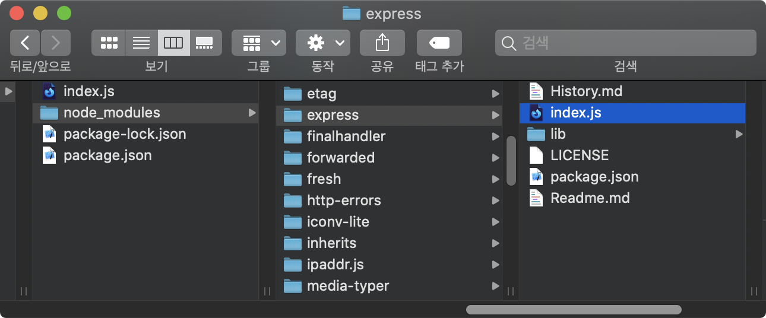The height and width of the screenshot is (318, 766).
Task: Select the media-typer folder icon
Action: tap(293, 286)
